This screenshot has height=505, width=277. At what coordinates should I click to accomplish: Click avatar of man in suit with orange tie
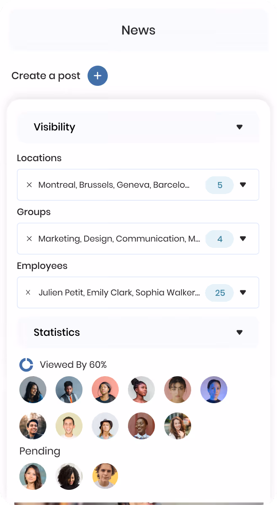coord(69,390)
